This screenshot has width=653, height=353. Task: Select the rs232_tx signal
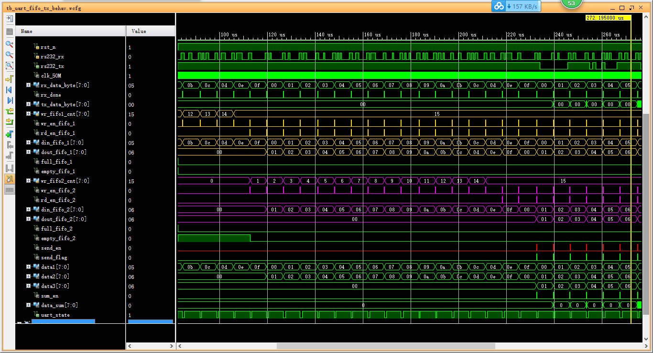tap(52, 66)
